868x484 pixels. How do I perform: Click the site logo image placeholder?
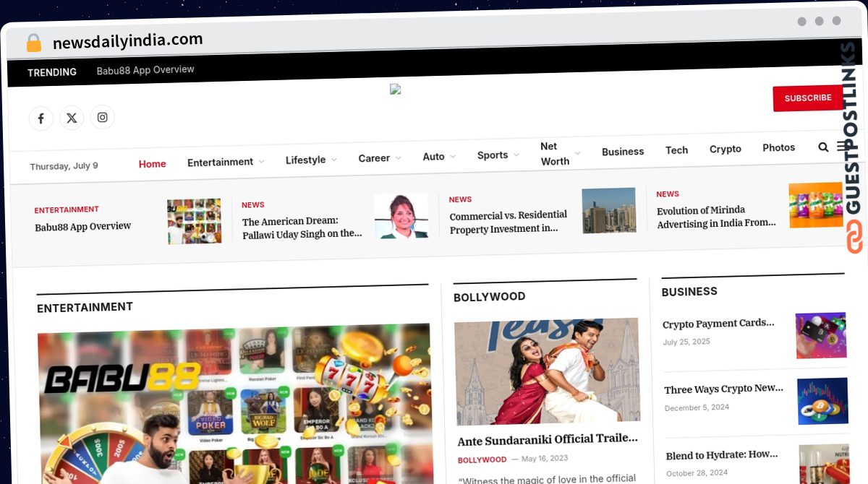395,90
